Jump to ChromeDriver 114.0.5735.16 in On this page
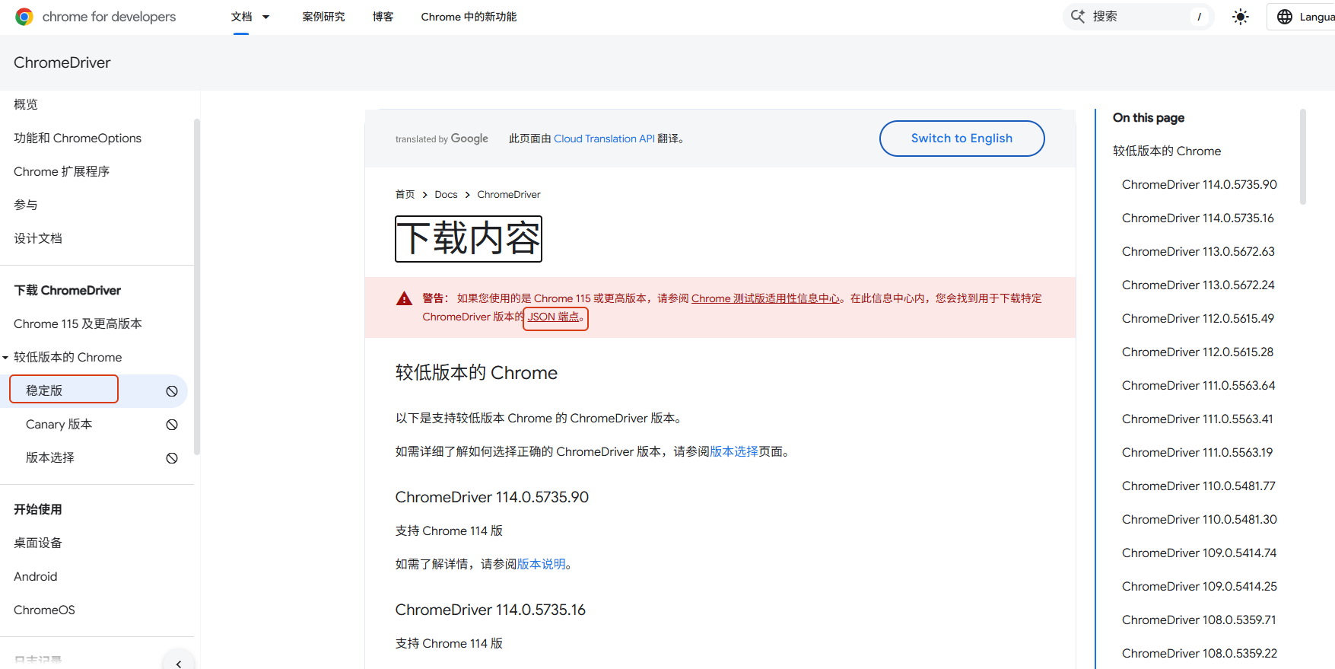This screenshot has width=1335, height=669. point(1198,218)
